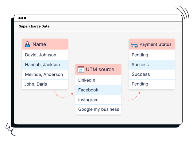Select Google my business entry

coord(98,109)
